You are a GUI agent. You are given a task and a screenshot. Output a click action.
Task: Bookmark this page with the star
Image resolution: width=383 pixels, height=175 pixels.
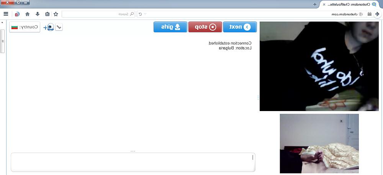[56, 14]
